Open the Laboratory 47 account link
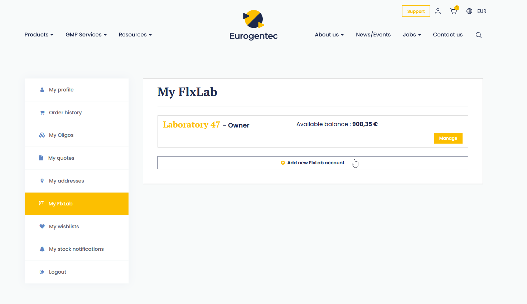527x304 pixels. point(191,125)
